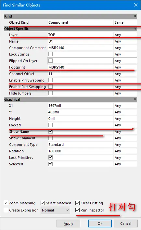Image resolution: width=141 pixels, height=230 pixels.
Task: Collapse the Graphical section chevron
Action: point(135,99)
